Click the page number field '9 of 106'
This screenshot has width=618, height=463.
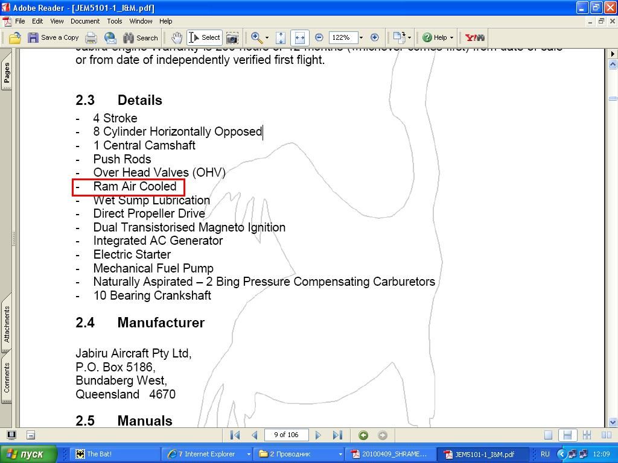286,435
